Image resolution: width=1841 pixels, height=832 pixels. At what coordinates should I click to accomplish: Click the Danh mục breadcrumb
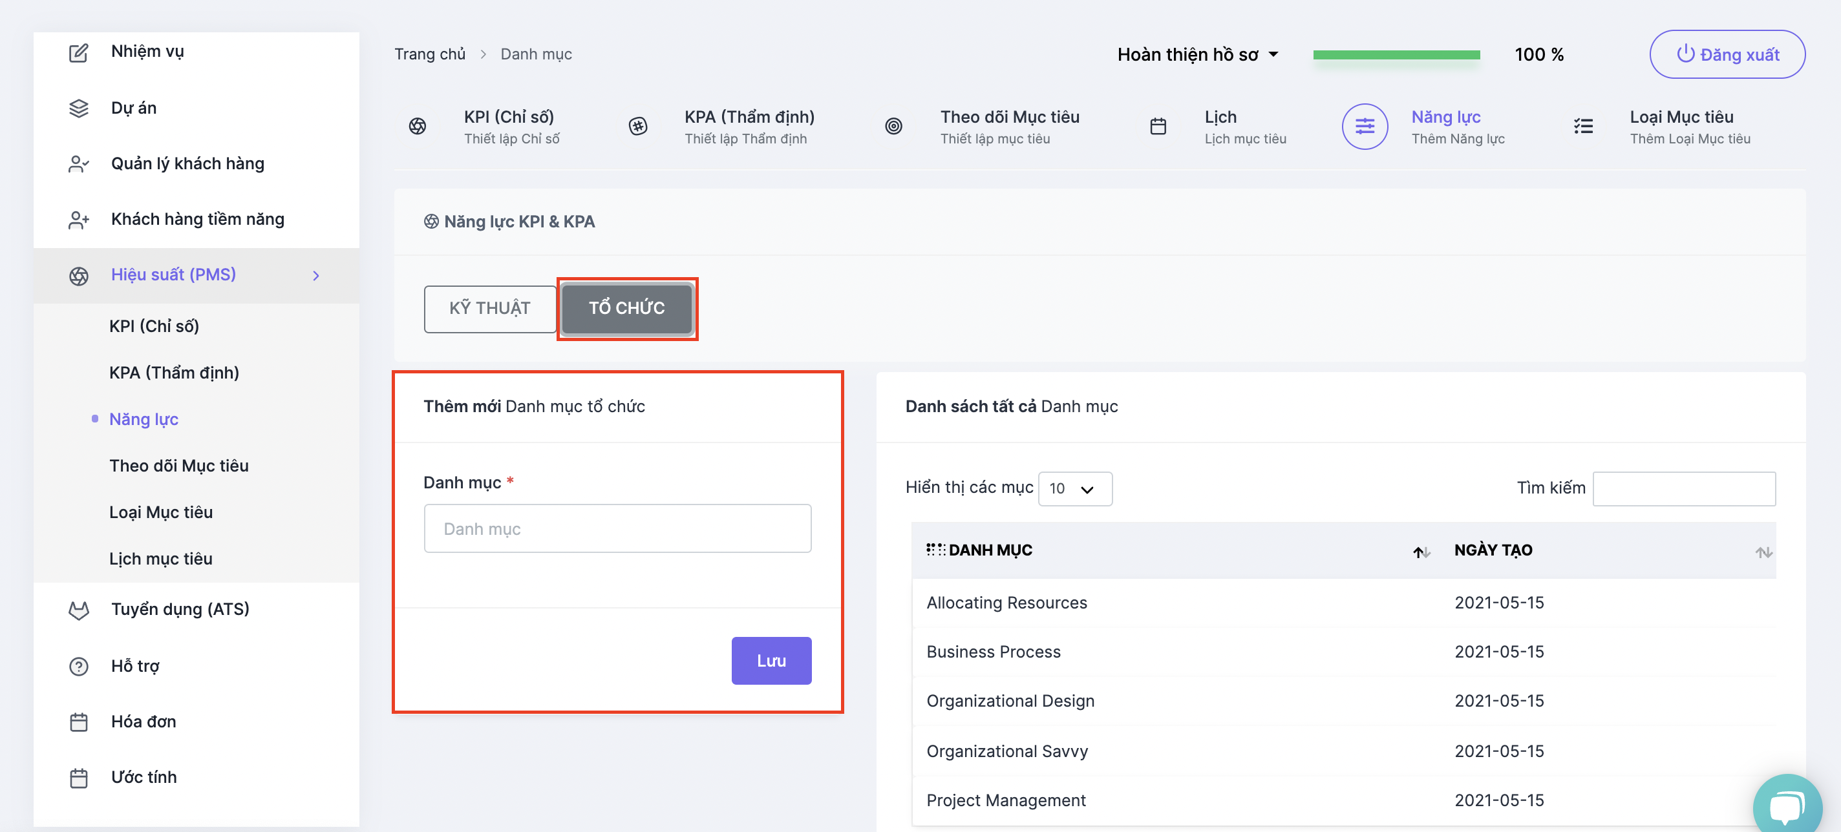(536, 54)
